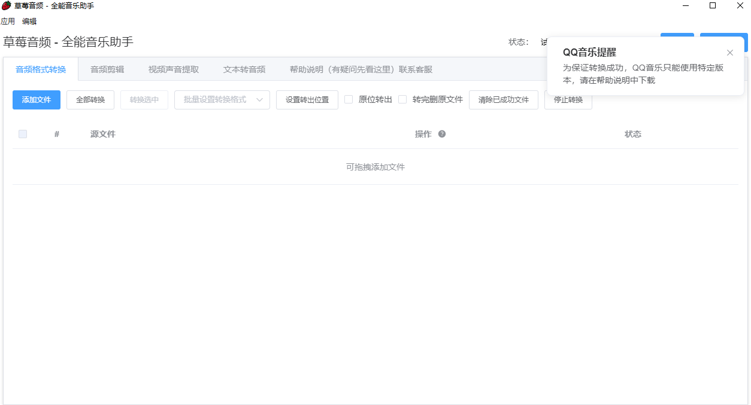Switch to the 音频剪辑 tab
This screenshot has height=405, width=751.
point(107,69)
